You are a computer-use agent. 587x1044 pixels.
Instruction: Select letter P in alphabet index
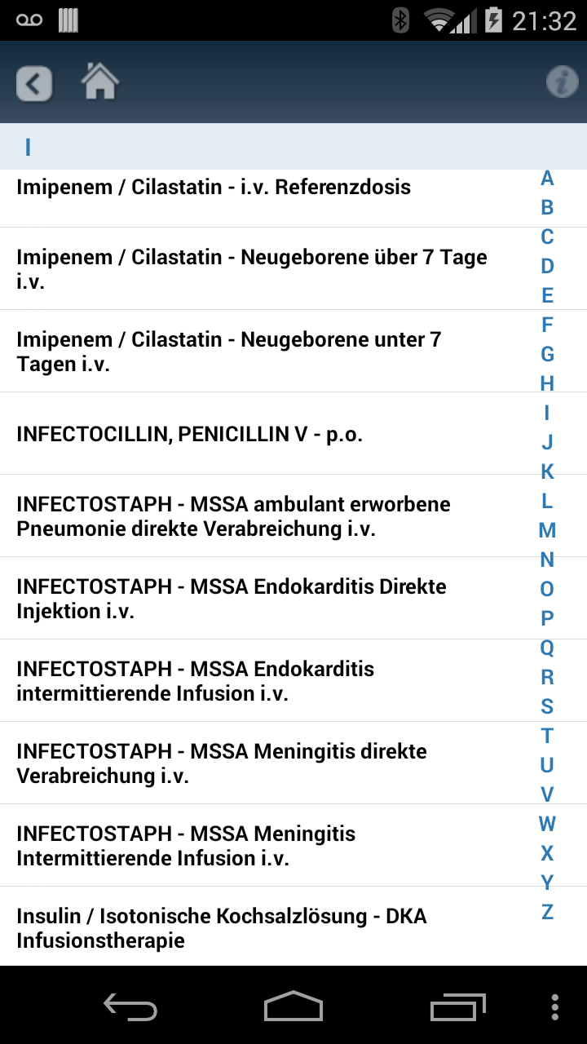point(547,618)
